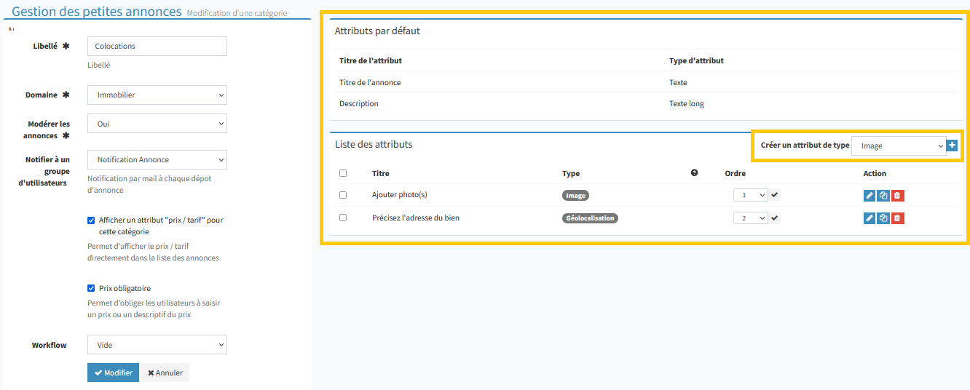Screen dimensions: 970x390
Task: Delete the 'Précisez l'adresse du bien' attribute
Action: click(x=897, y=218)
